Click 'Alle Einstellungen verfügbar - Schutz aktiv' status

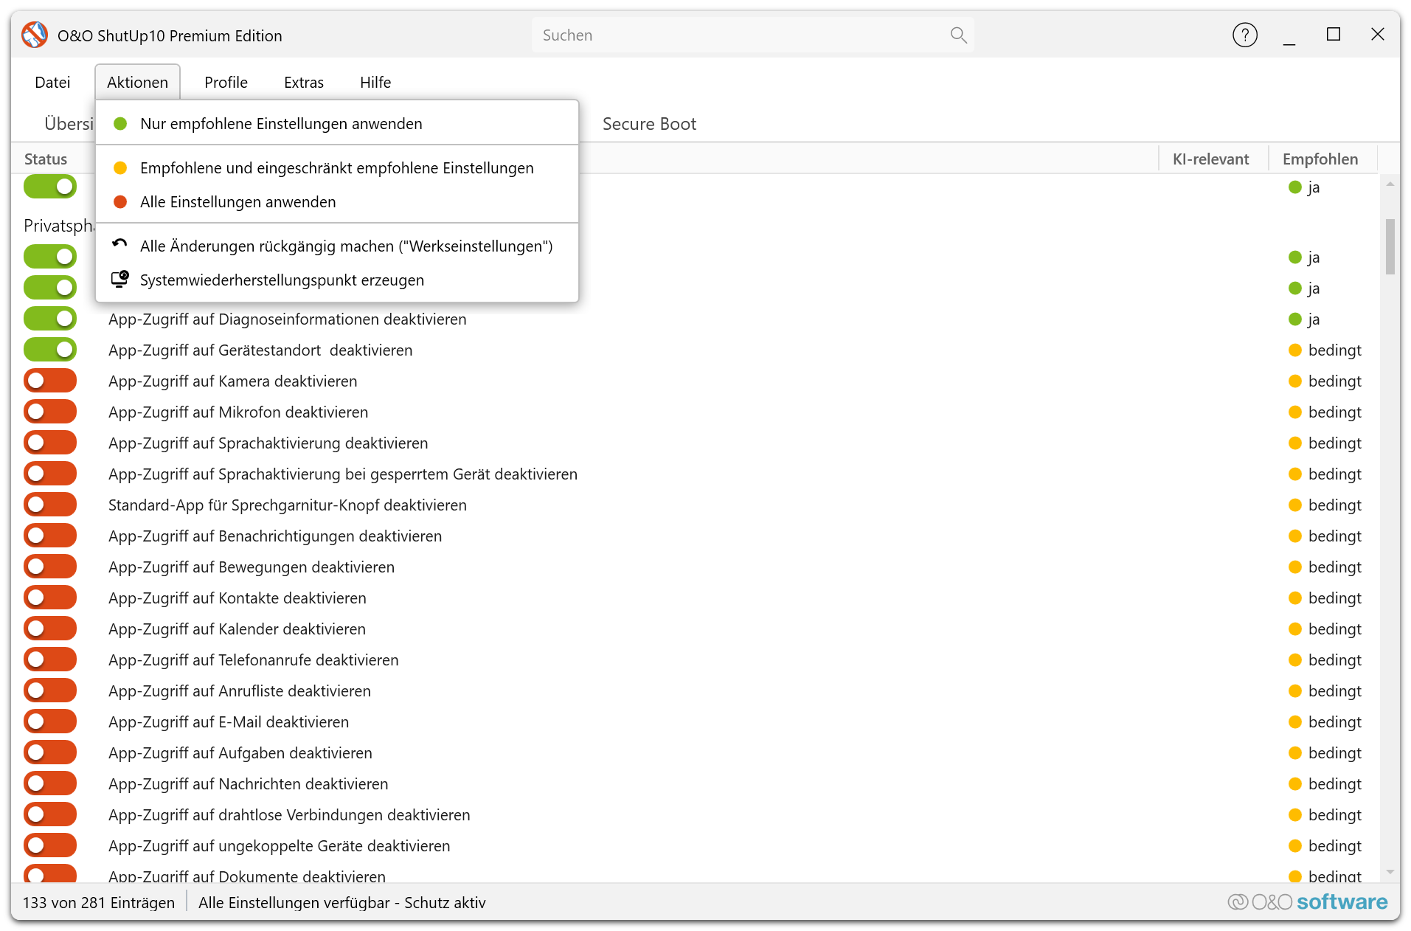click(x=342, y=902)
